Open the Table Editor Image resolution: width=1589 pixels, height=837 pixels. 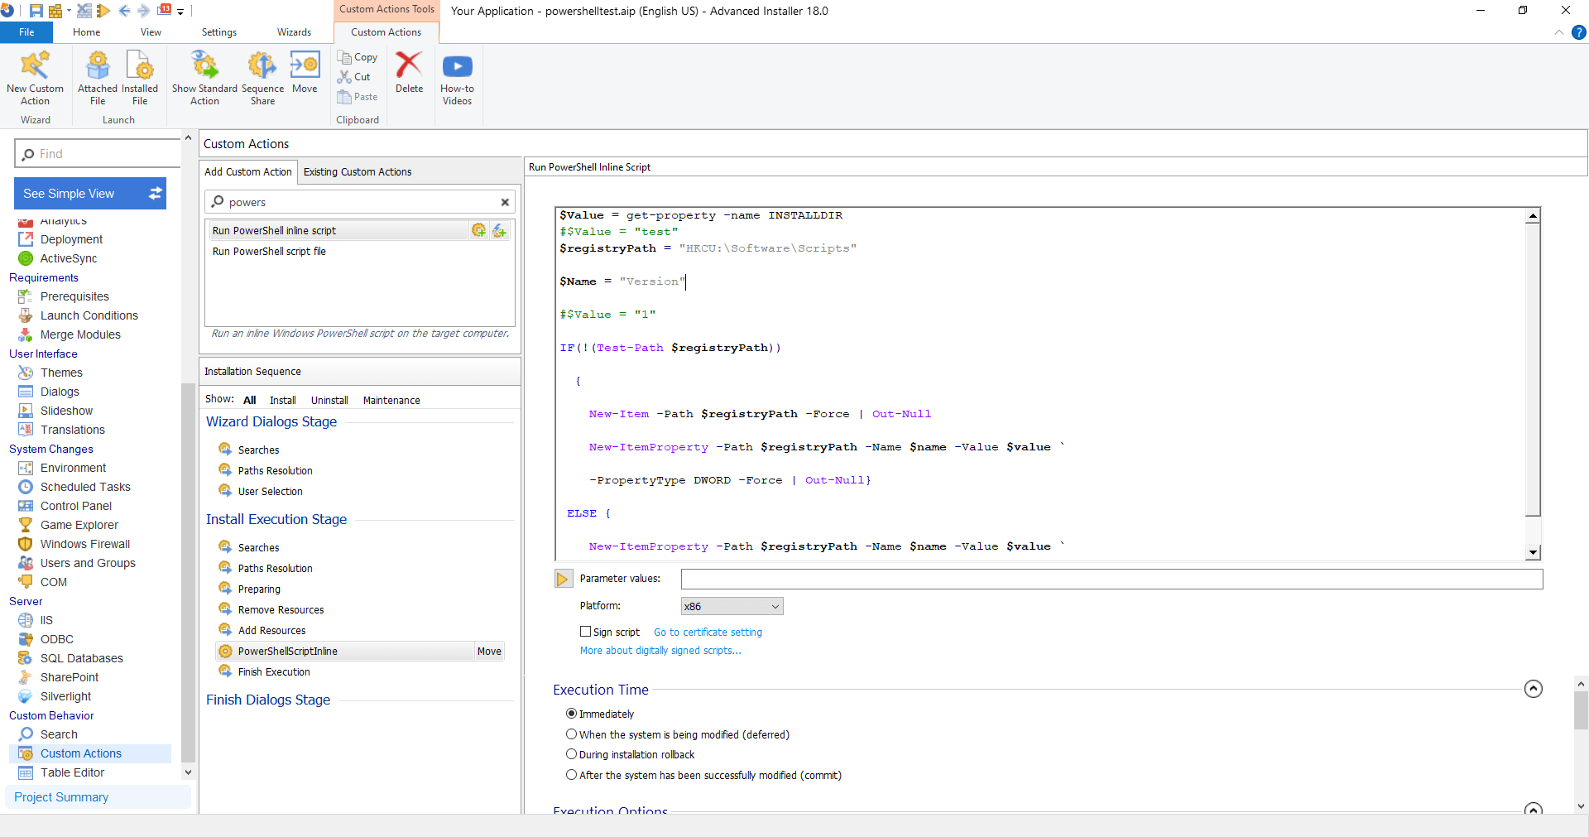click(x=70, y=772)
